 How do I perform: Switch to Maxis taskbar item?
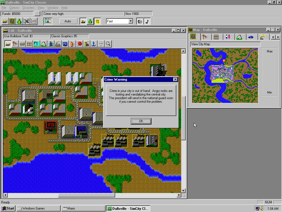tap(83, 208)
